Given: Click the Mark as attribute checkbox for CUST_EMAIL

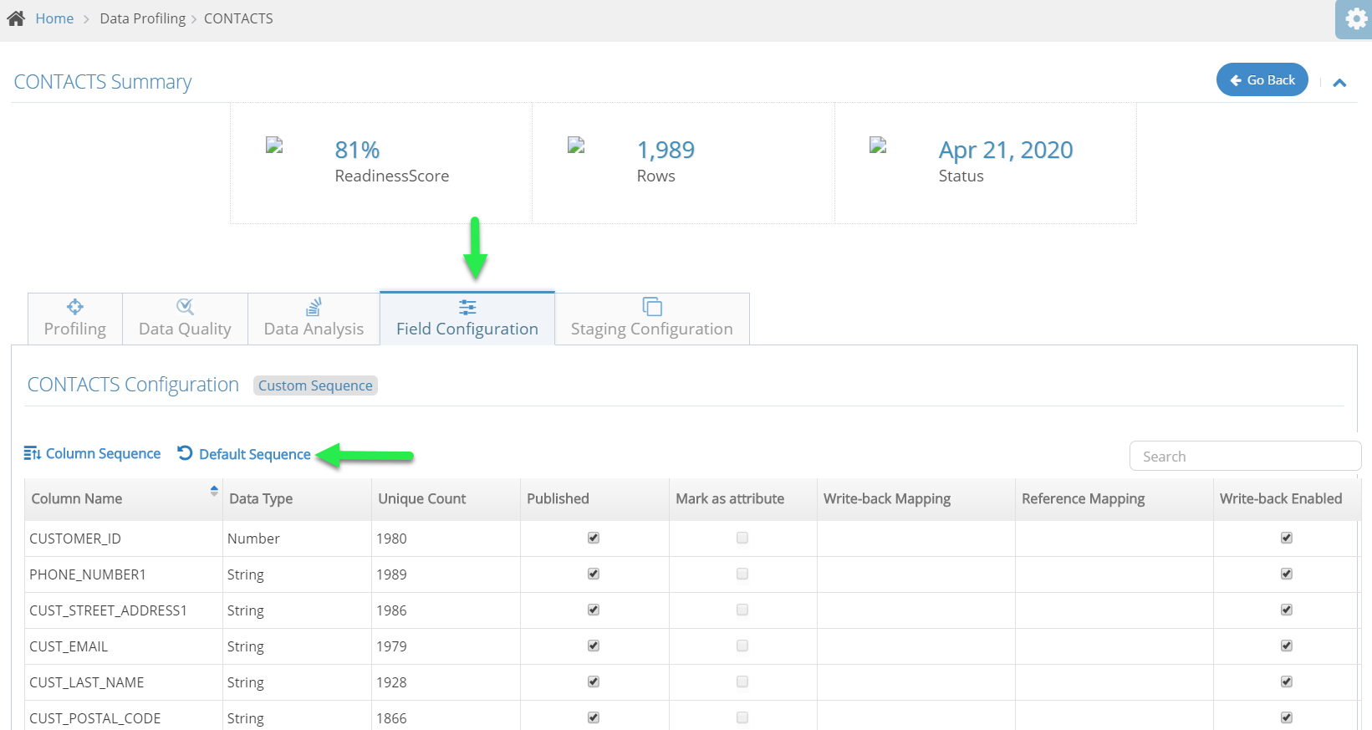Looking at the screenshot, I should 742,646.
